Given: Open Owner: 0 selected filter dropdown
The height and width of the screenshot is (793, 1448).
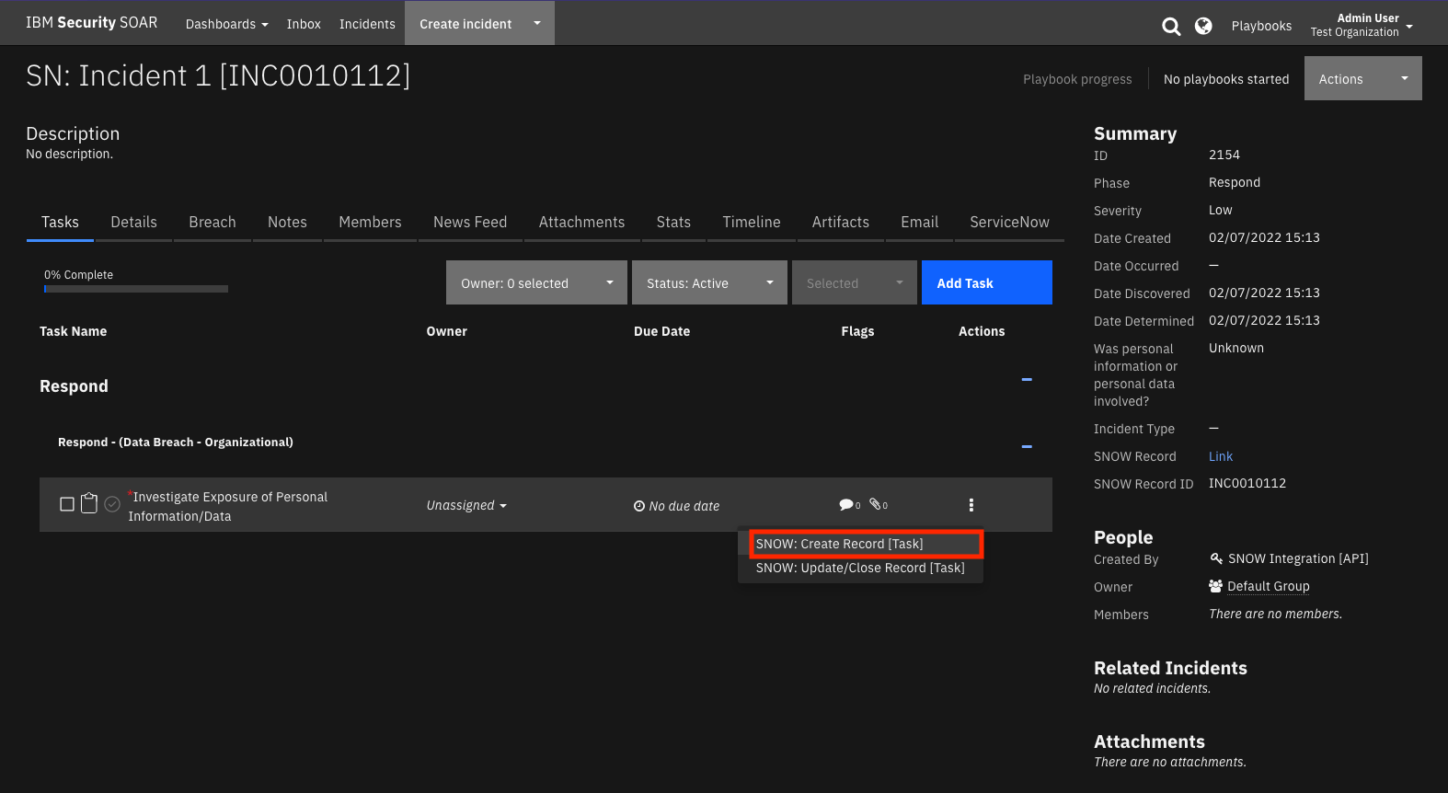Looking at the screenshot, I should 536,282.
